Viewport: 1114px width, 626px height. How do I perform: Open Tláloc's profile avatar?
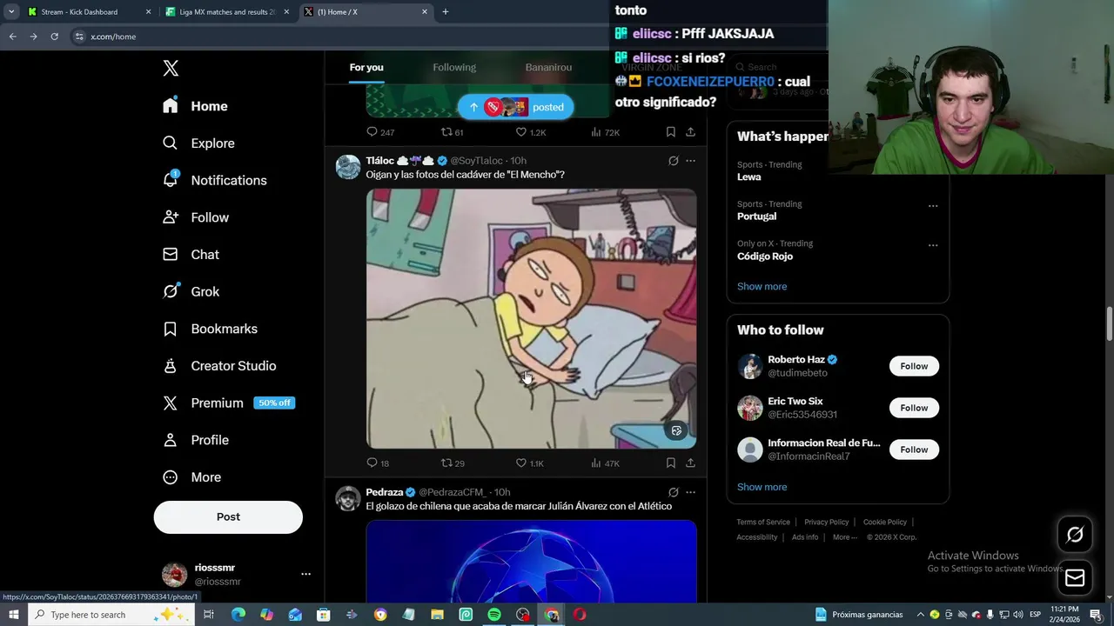pos(348,167)
